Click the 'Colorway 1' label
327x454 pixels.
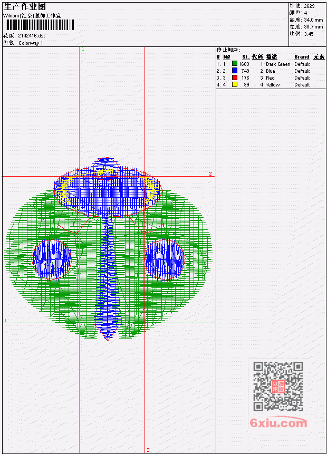click(31, 43)
